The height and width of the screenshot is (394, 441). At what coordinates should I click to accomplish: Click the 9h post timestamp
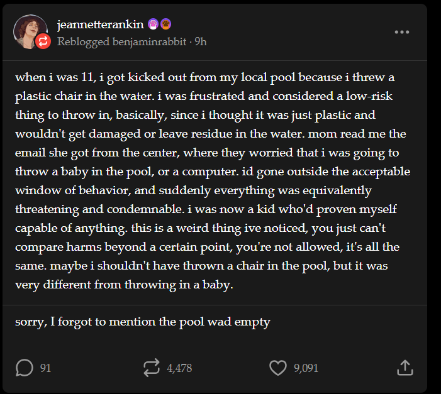201,41
